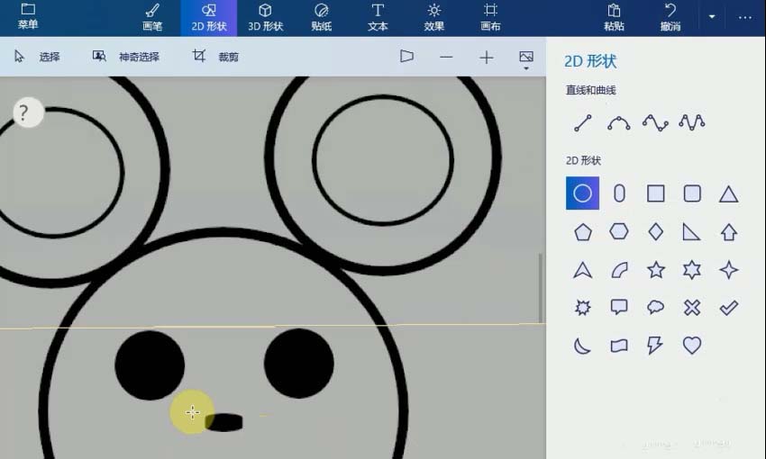Activate the 神奇选择 magic select tool
The image size is (766, 459).
pos(126,57)
